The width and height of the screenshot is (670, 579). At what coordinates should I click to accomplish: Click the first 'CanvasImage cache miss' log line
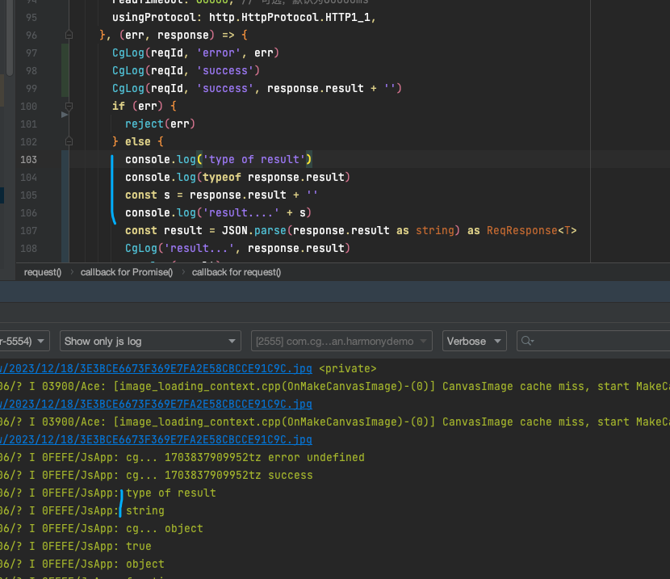(335, 386)
